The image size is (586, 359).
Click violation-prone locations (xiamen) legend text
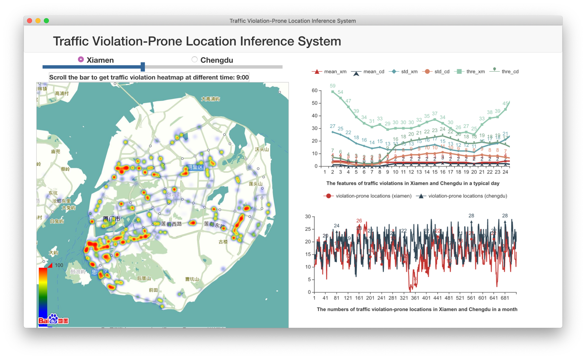pyautogui.click(x=373, y=196)
